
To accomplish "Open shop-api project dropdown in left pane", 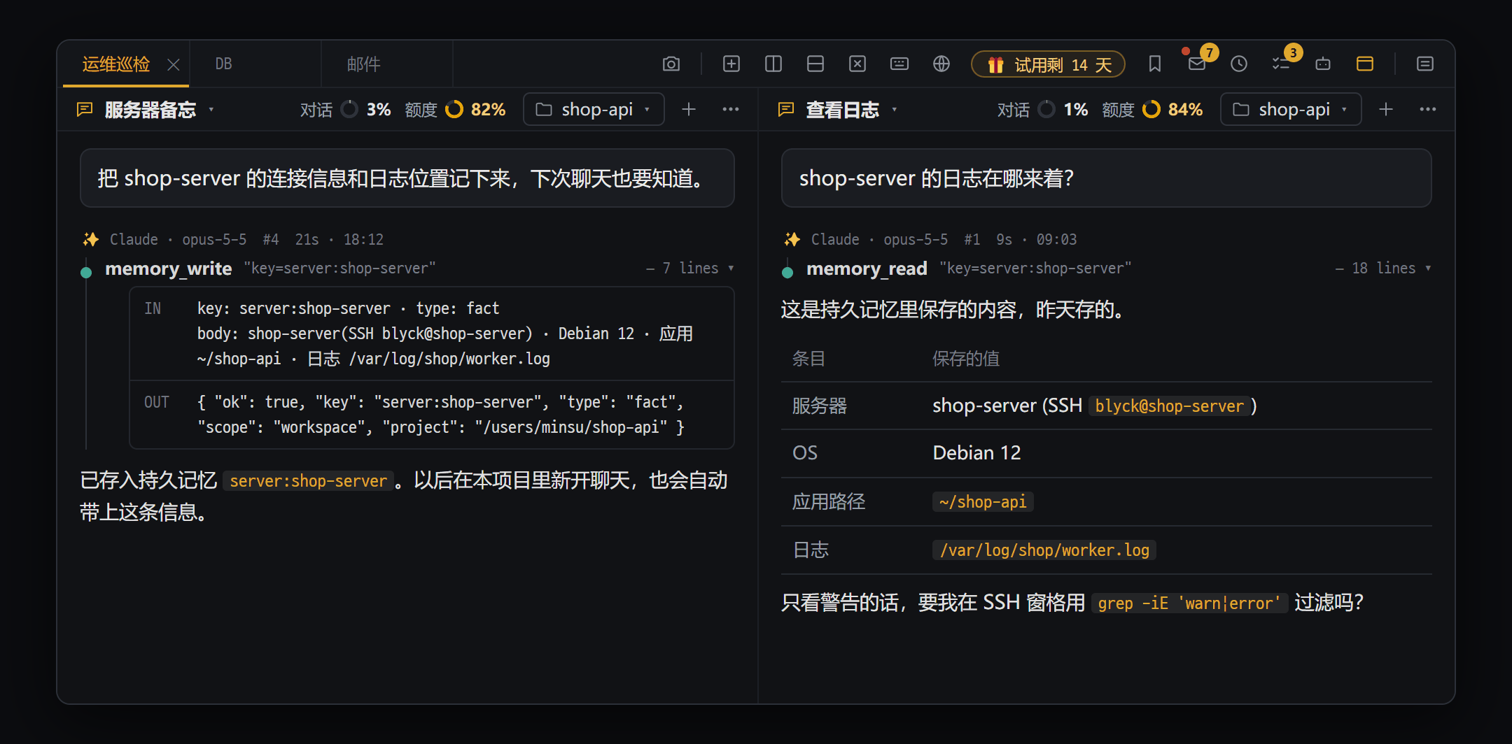I will tap(594, 110).
